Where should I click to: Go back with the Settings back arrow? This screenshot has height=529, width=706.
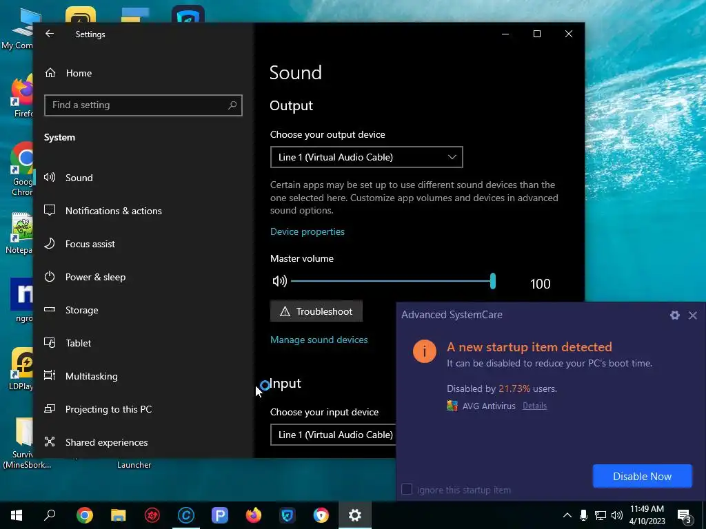coord(50,34)
